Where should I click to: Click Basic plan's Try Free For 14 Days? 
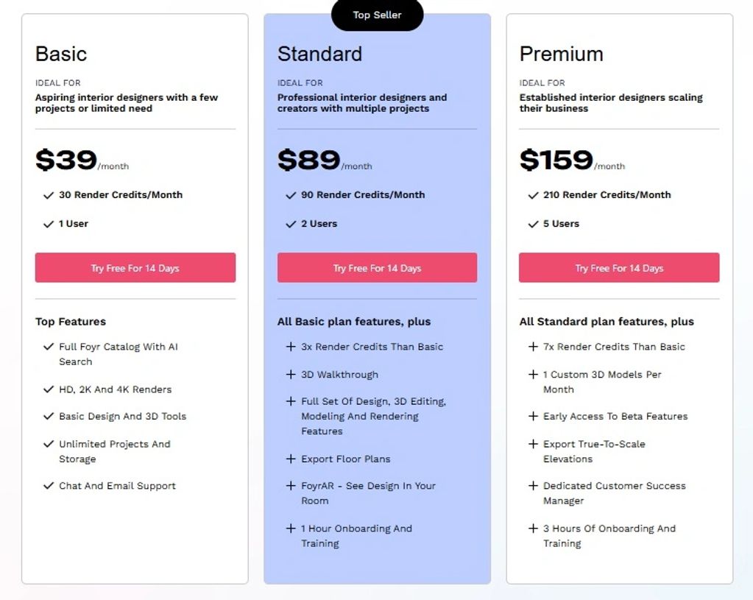[135, 268]
